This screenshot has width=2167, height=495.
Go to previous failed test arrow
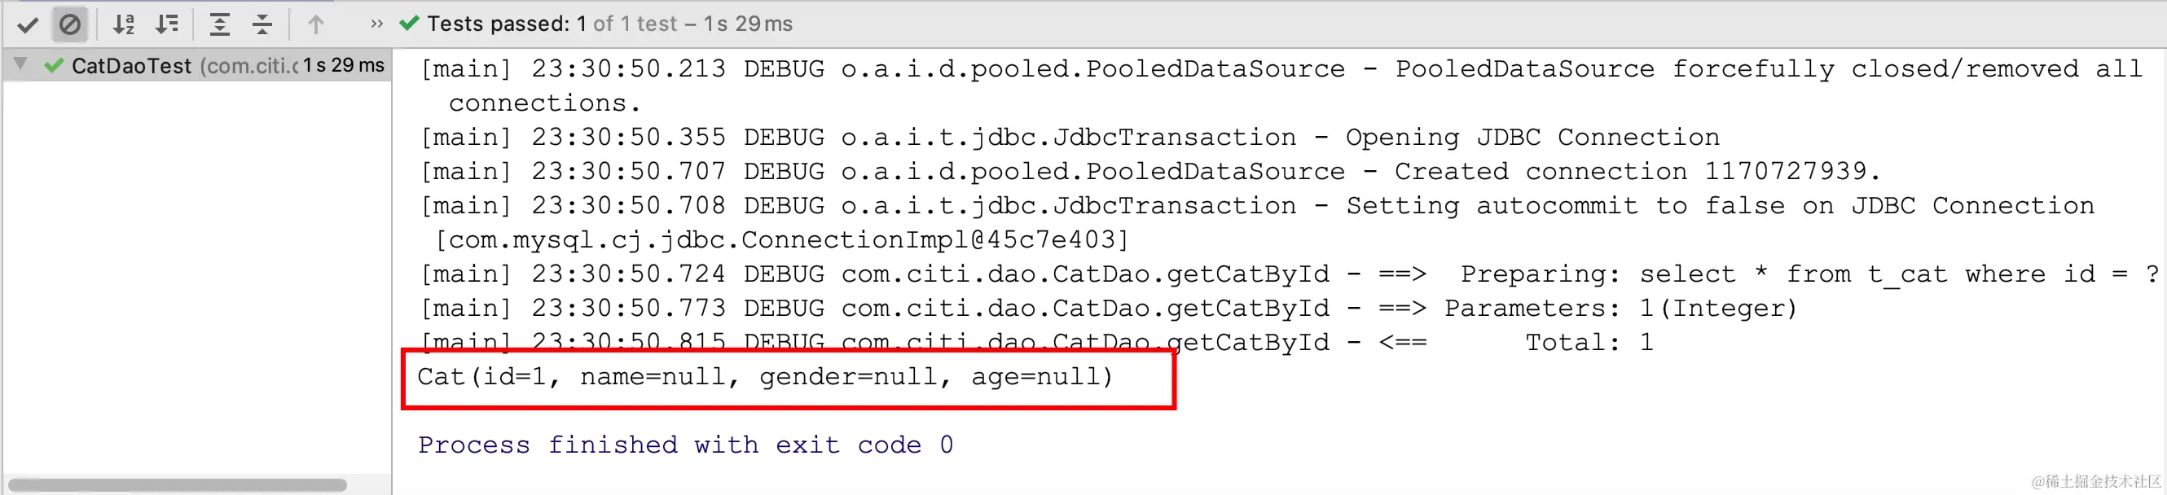click(315, 24)
